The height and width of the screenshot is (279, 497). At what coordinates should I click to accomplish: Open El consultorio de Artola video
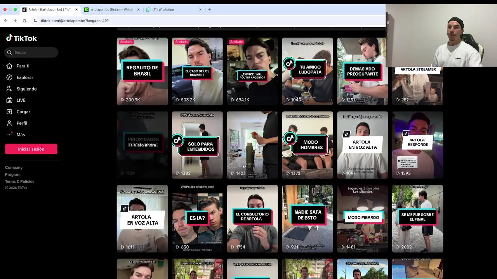click(252, 219)
